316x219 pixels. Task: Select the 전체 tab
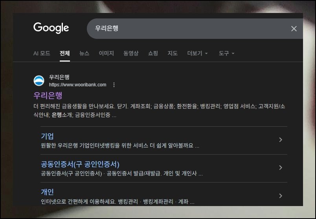(x=65, y=53)
